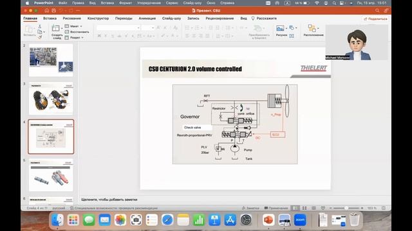The height and width of the screenshot is (231, 412).
Task: Open the Рецензирование ribbon tab
Action: pyautogui.click(x=220, y=19)
